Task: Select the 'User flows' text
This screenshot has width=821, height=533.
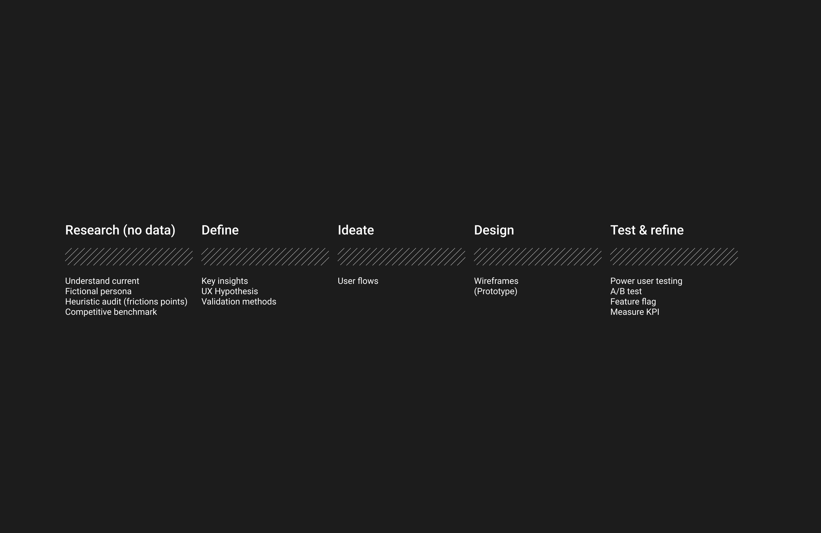Action: click(358, 281)
